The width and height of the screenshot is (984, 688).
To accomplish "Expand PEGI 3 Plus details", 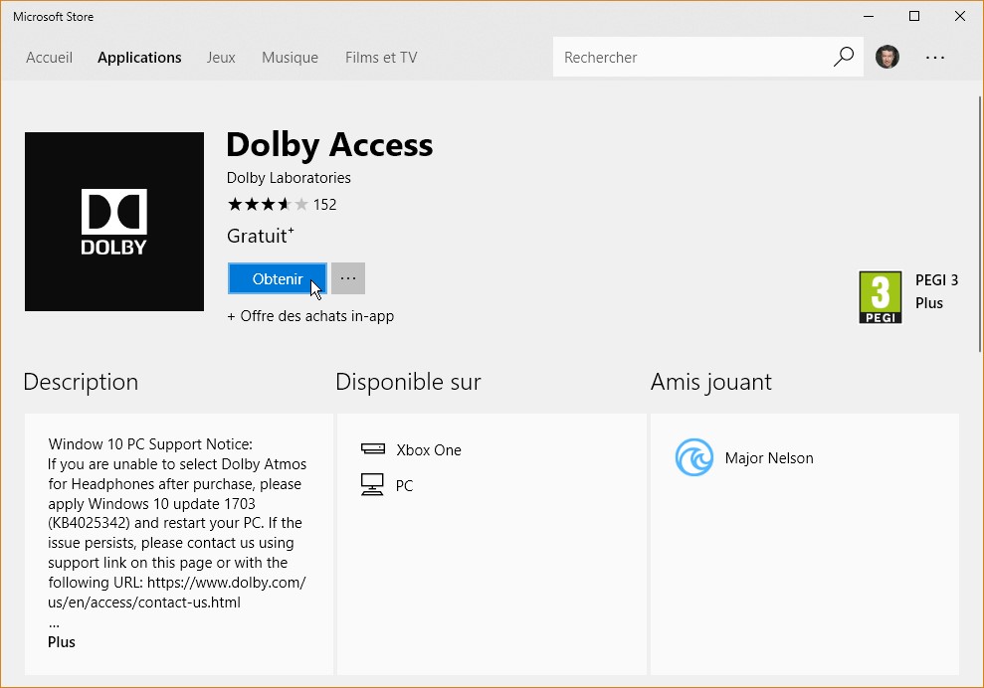I will click(929, 303).
